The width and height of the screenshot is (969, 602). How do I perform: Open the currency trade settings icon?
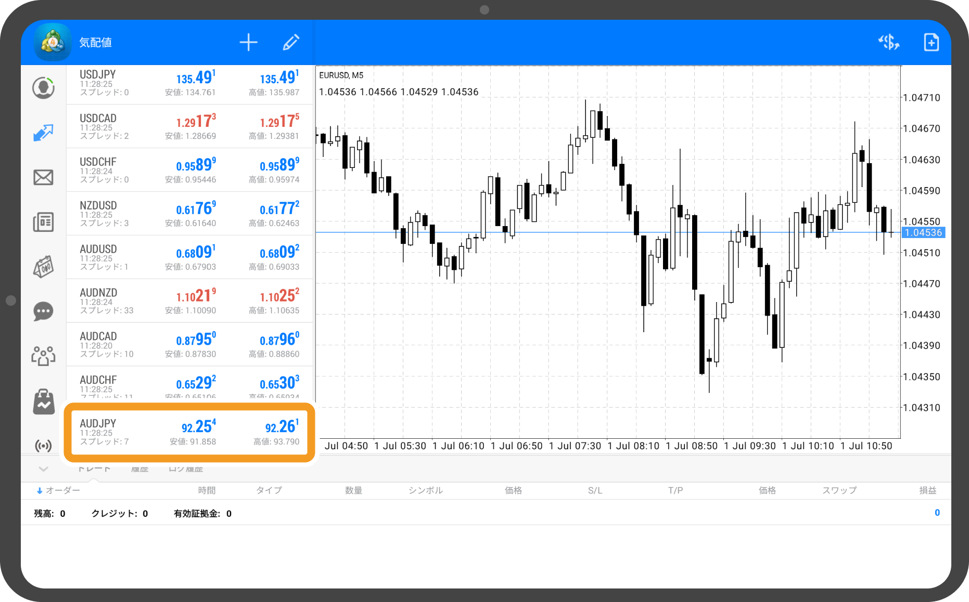[x=889, y=42]
